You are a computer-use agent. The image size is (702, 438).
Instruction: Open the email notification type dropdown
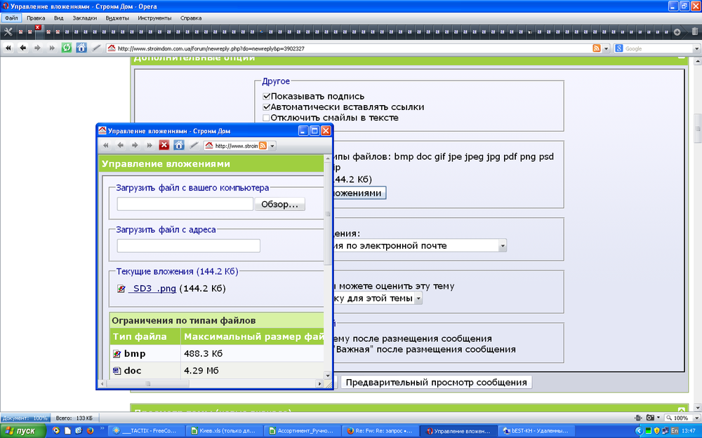point(502,246)
